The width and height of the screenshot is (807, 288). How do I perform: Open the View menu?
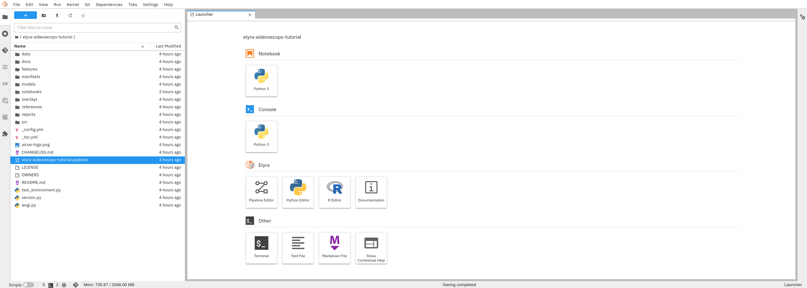pyautogui.click(x=43, y=4)
